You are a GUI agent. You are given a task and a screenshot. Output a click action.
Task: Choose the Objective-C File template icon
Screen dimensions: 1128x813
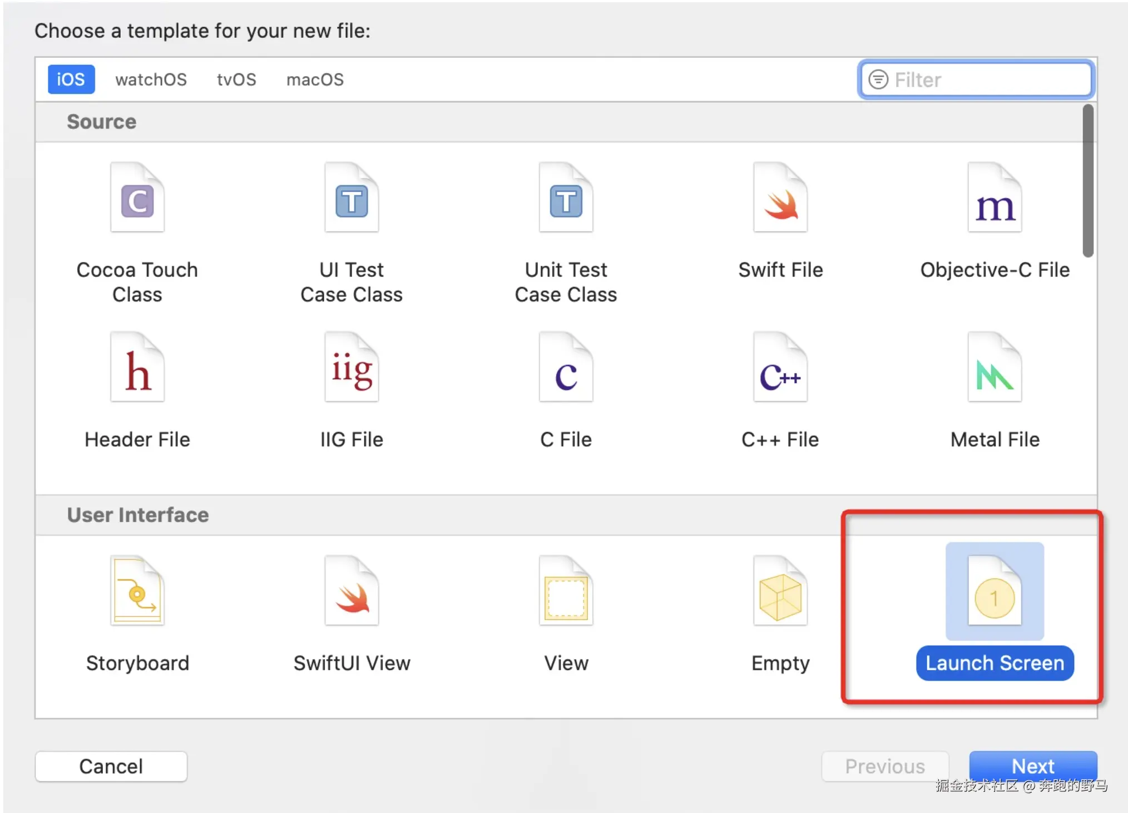(995, 197)
